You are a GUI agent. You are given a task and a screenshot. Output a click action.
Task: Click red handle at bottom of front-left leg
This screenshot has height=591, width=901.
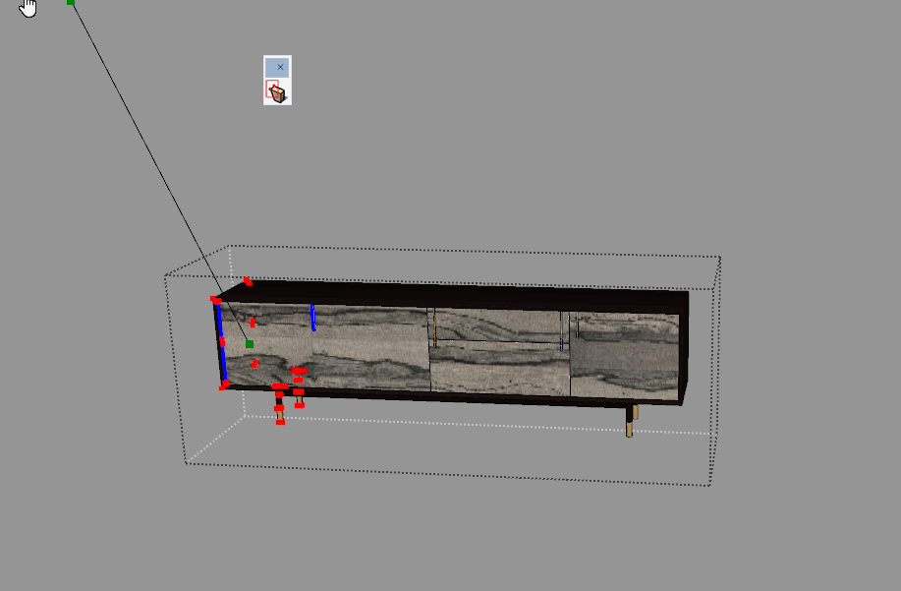280,420
